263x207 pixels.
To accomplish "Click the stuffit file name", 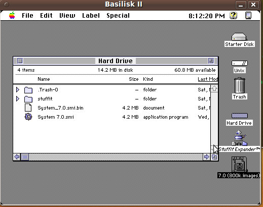I will 45,99.
